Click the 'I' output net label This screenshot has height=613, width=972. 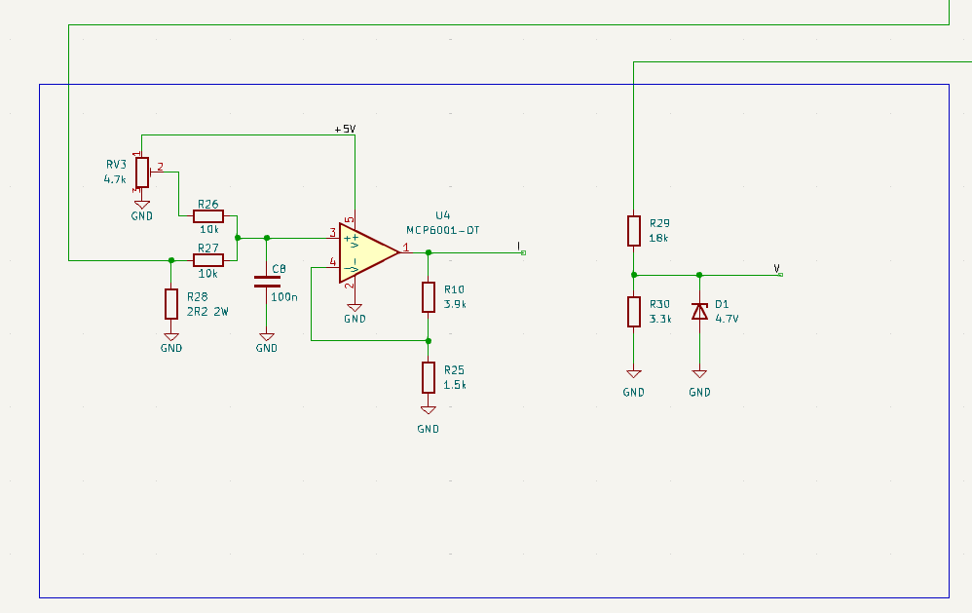click(519, 246)
